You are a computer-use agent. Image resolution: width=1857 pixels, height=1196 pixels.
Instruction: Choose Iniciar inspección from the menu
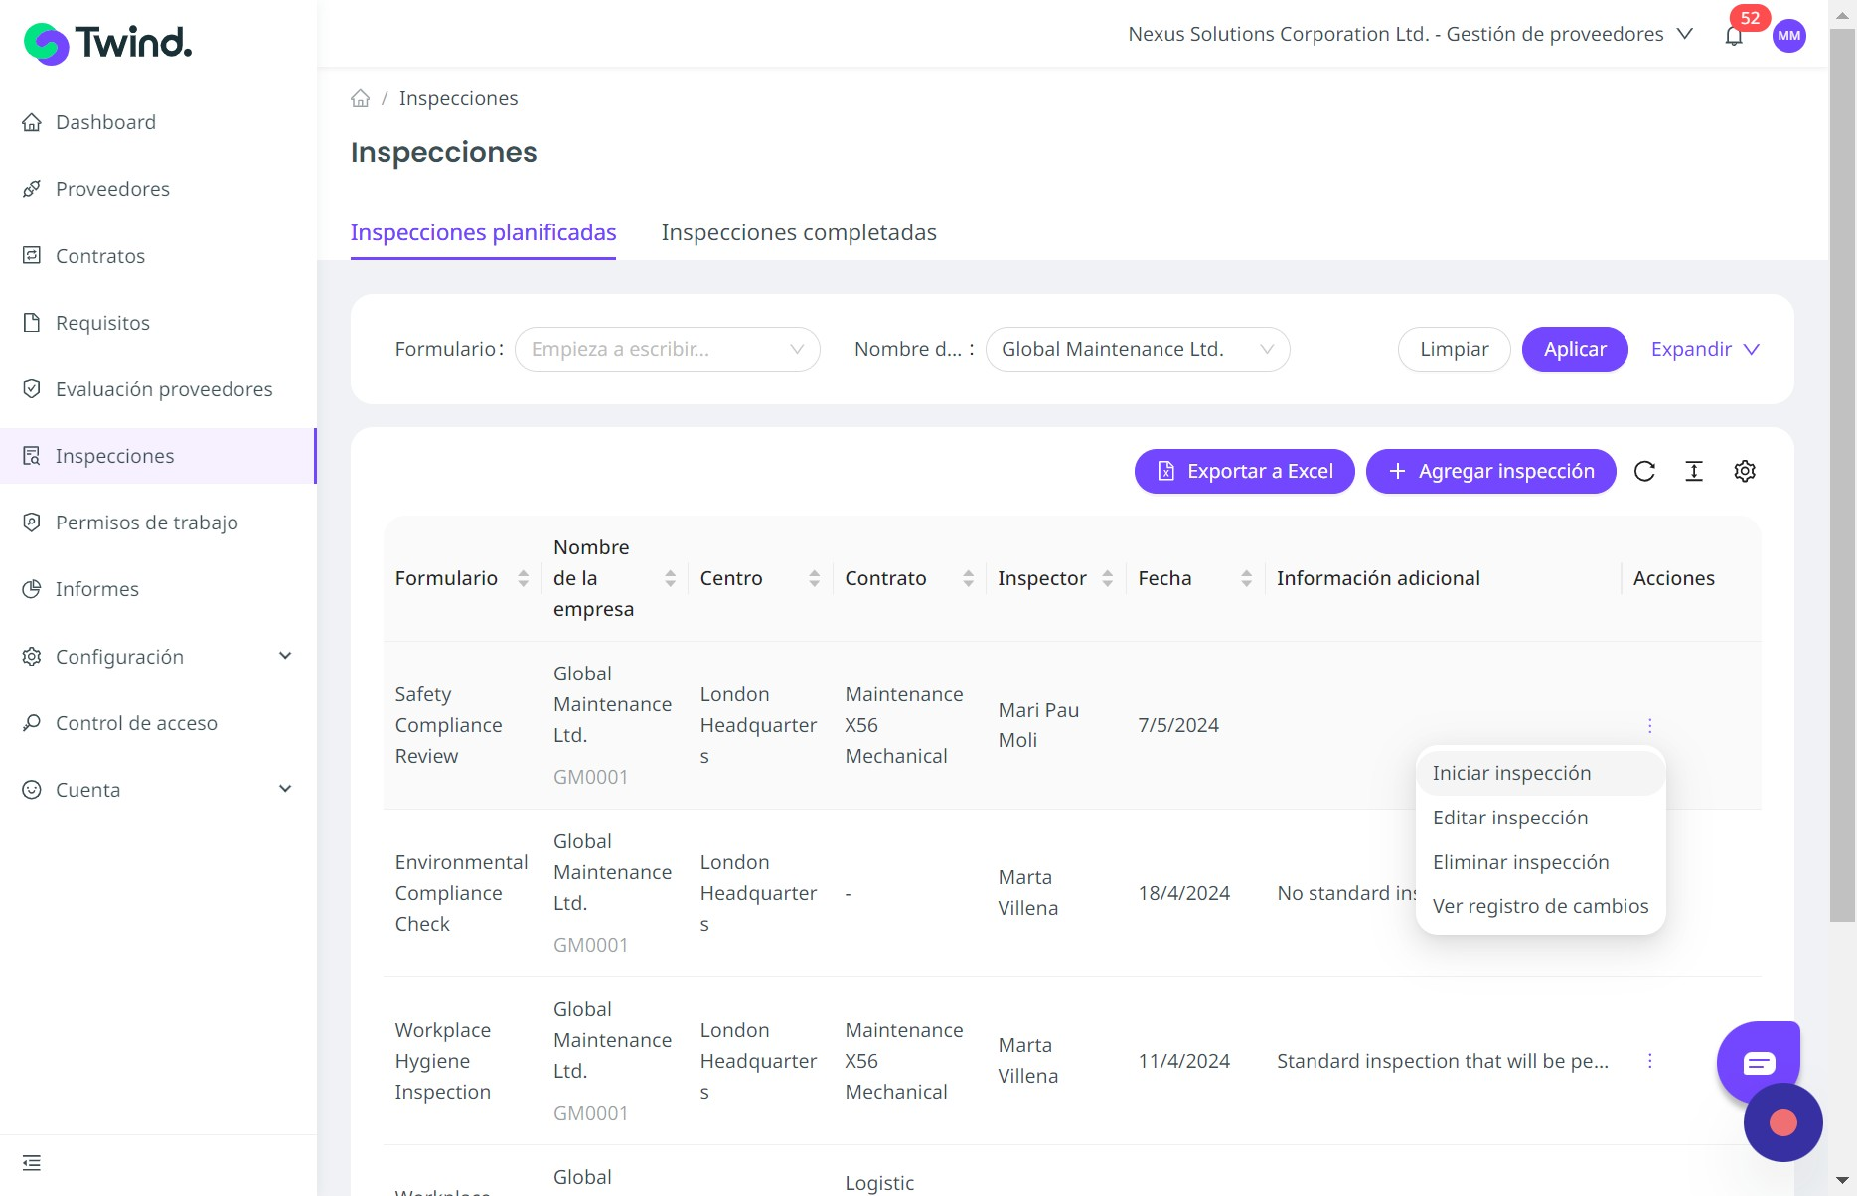point(1540,773)
